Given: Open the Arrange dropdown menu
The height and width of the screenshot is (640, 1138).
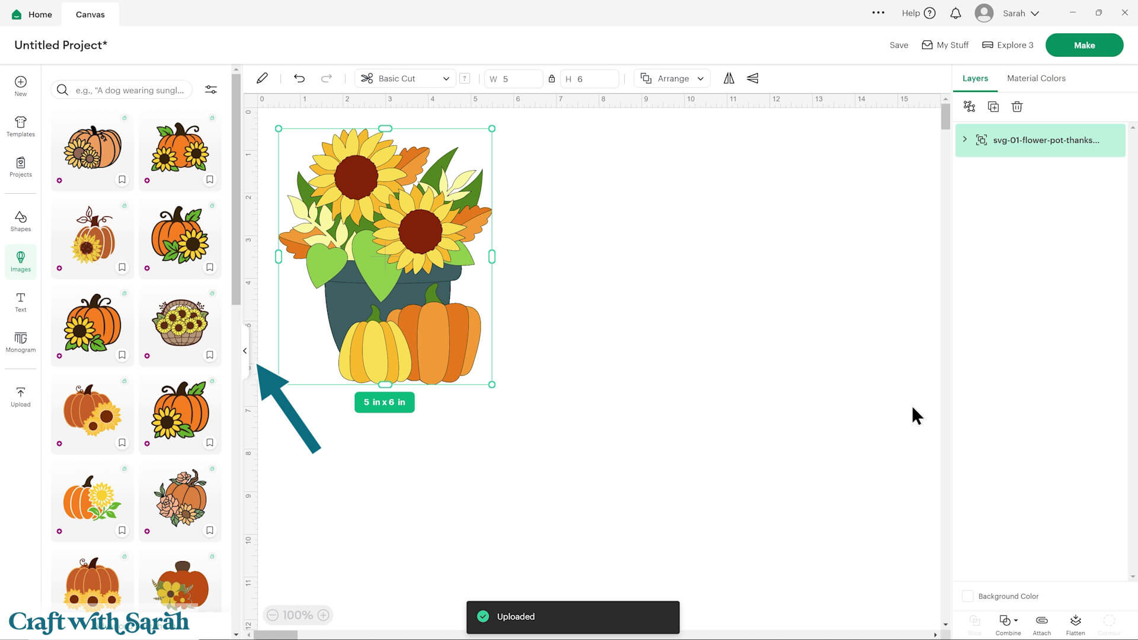Looking at the screenshot, I should click(x=672, y=78).
